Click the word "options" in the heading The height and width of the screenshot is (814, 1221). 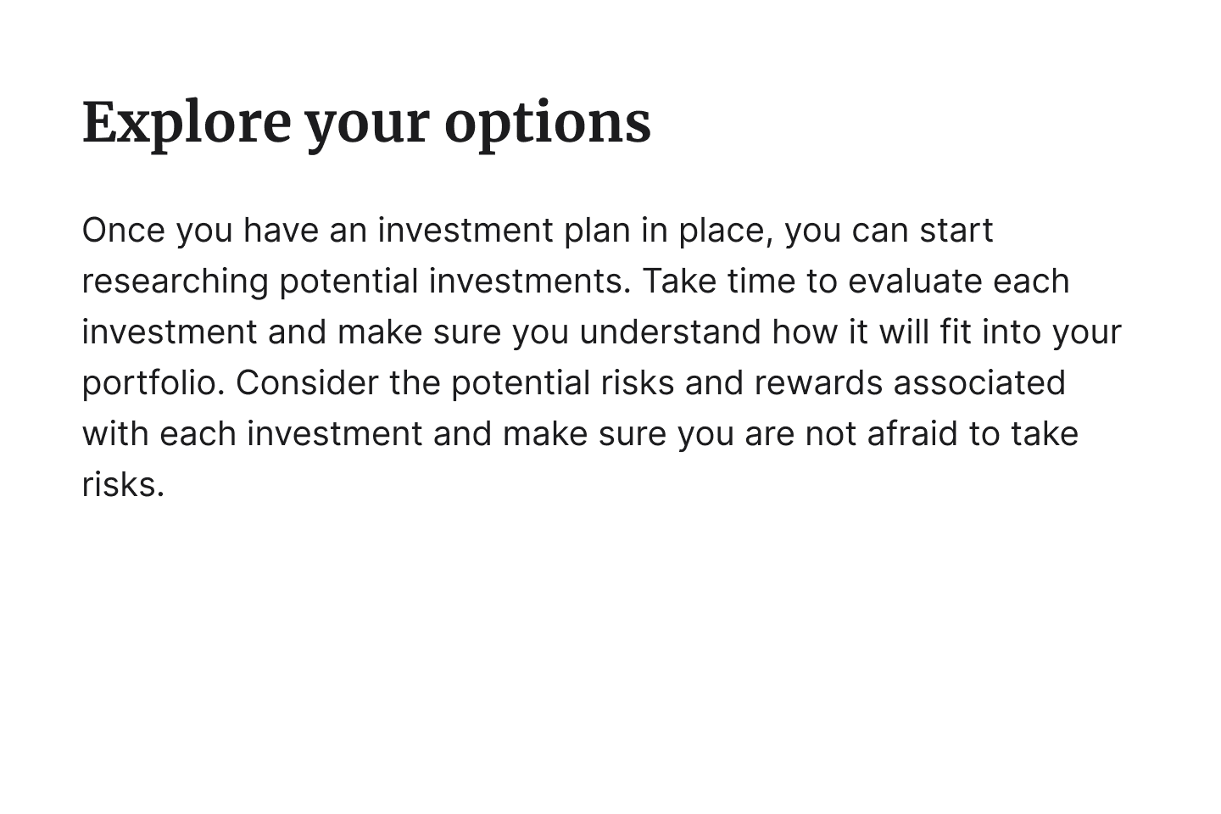point(547,123)
